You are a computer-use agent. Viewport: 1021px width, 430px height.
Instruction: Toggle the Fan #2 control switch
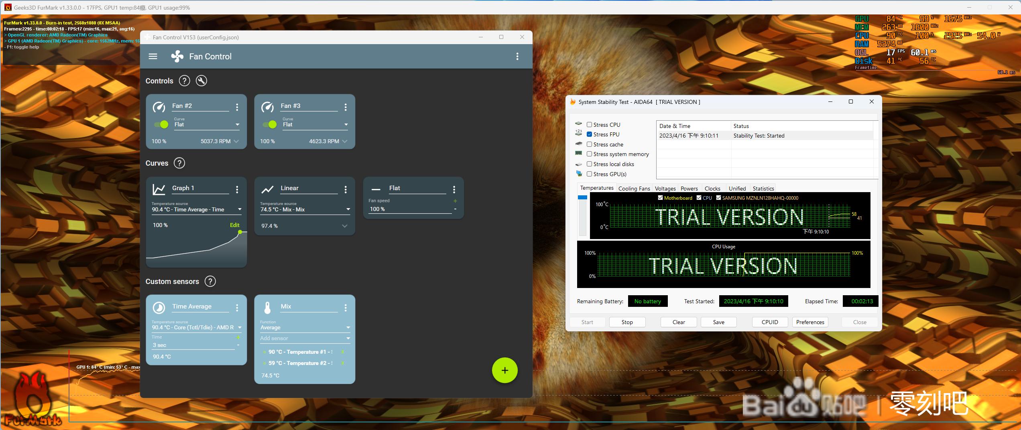[161, 124]
